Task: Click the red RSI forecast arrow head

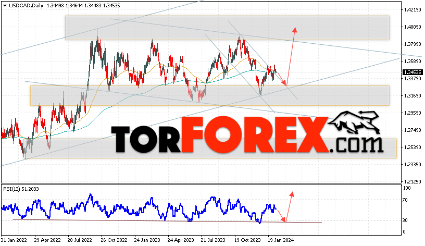Action: click(x=292, y=194)
